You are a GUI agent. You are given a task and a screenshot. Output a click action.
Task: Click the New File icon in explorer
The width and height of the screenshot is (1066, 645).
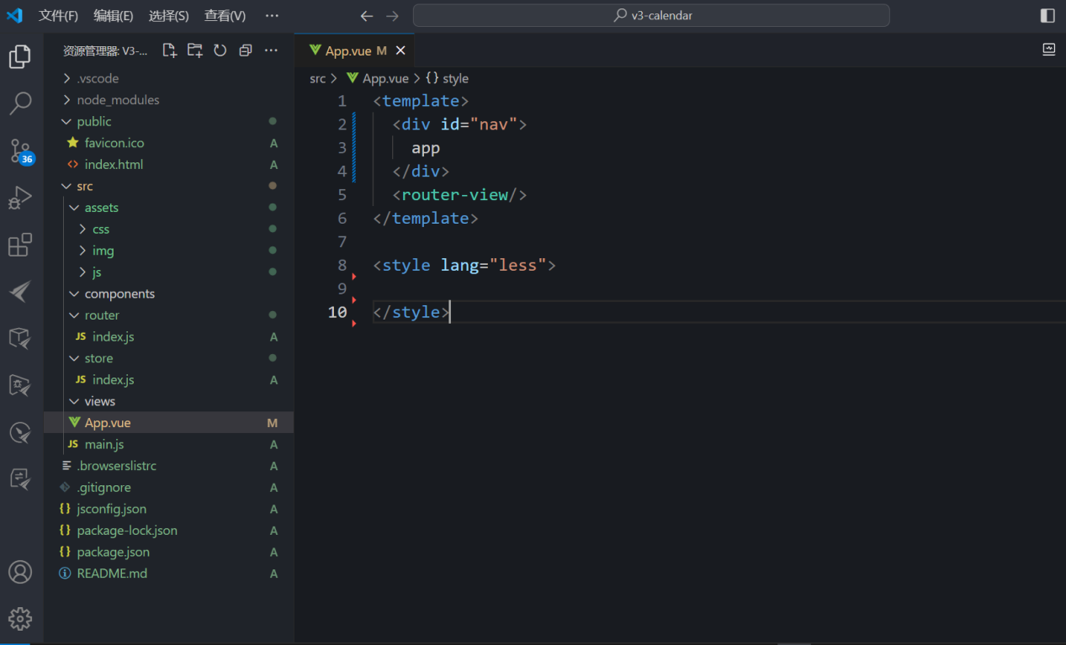(169, 50)
